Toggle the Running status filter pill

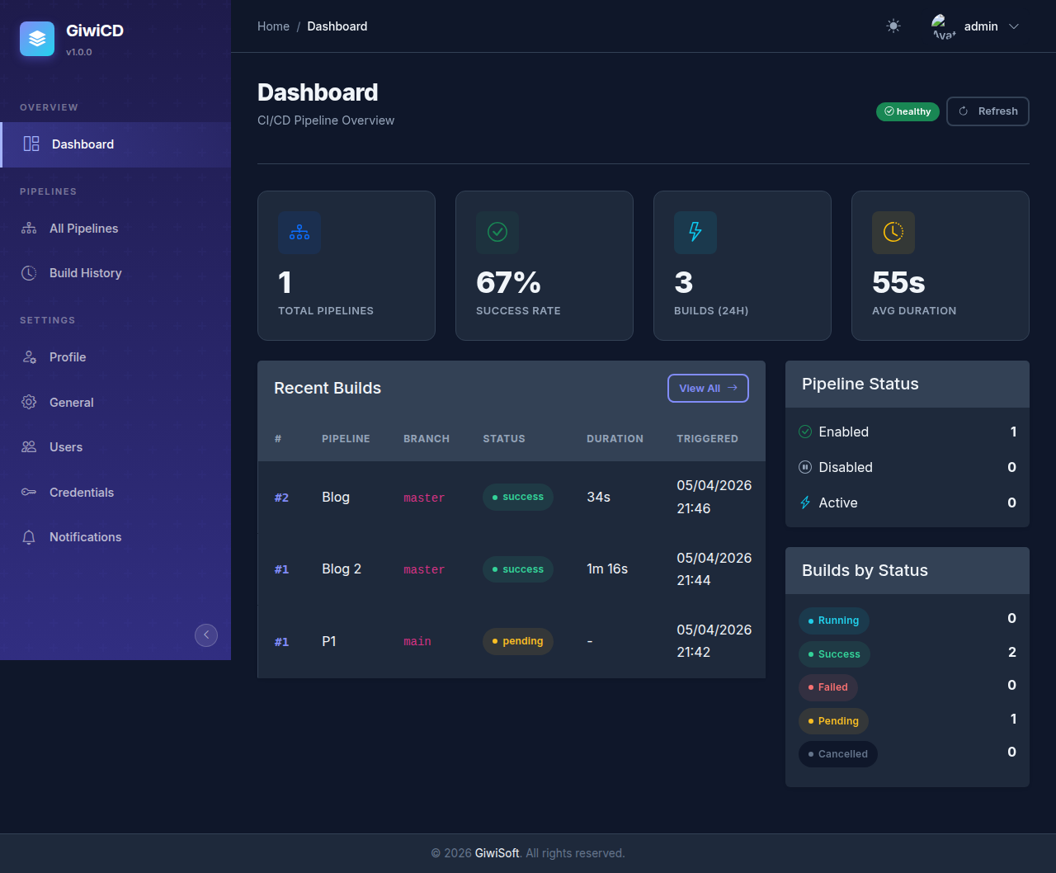point(833,621)
